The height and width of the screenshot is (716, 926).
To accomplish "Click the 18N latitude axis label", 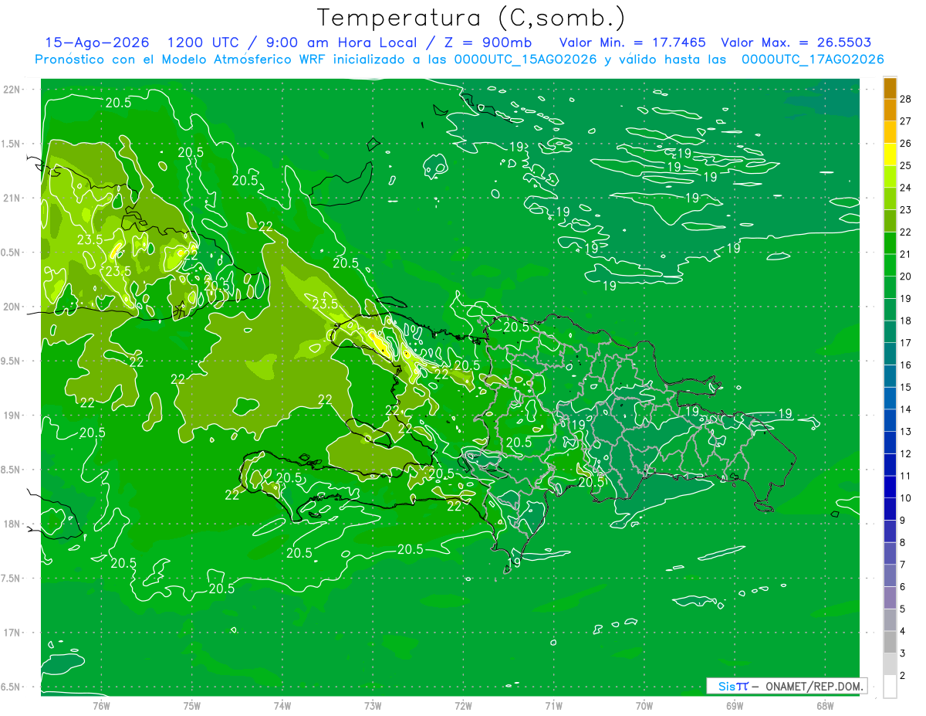I will click(12, 524).
